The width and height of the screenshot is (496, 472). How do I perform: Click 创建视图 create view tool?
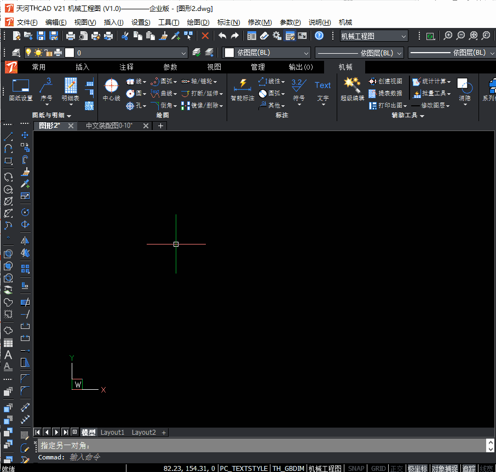point(385,82)
